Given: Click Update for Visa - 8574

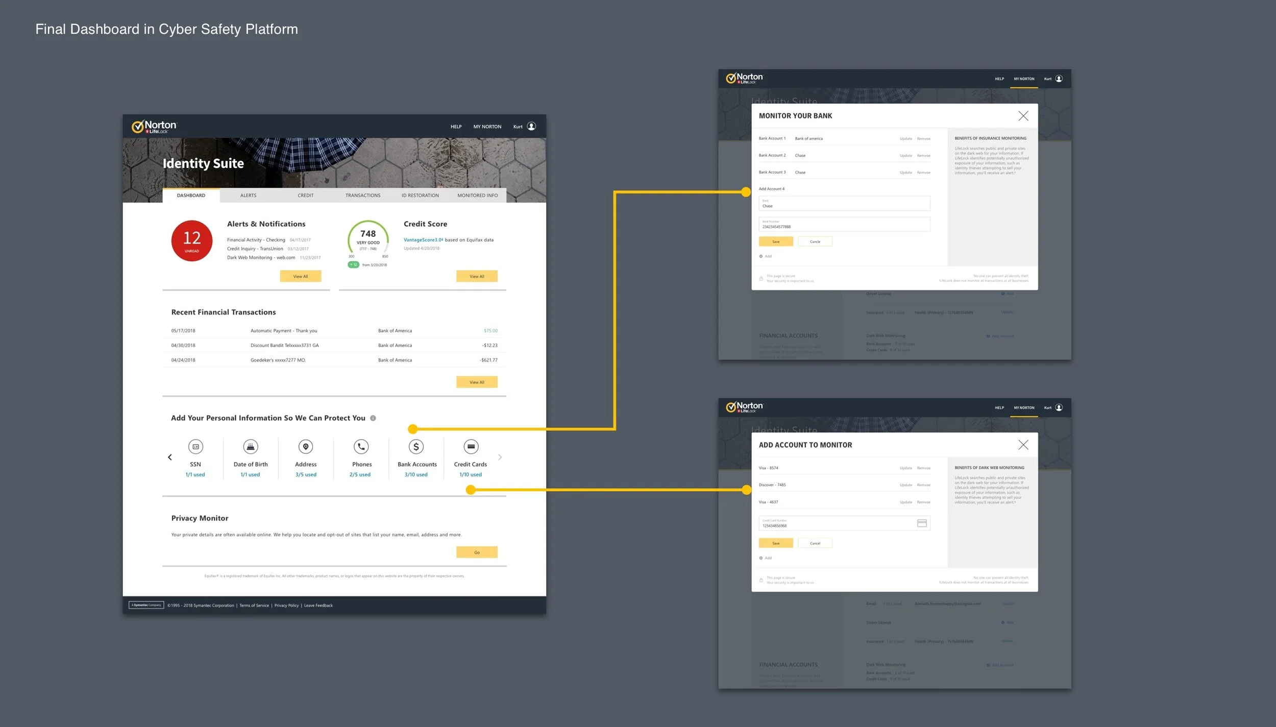Looking at the screenshot, I should [906, 468].
